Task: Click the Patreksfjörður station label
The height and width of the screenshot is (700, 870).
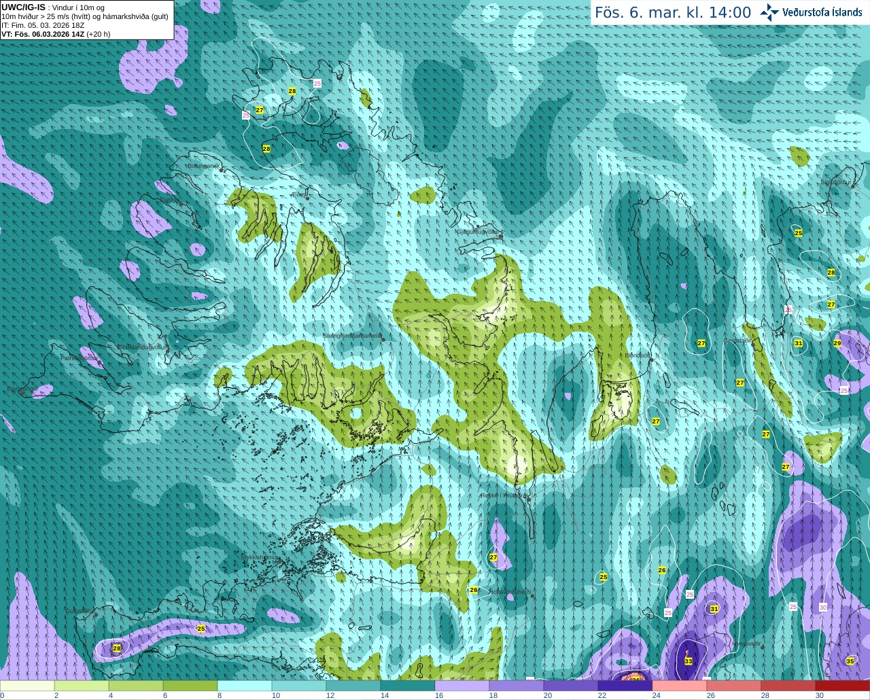Action: click(80, 357)
